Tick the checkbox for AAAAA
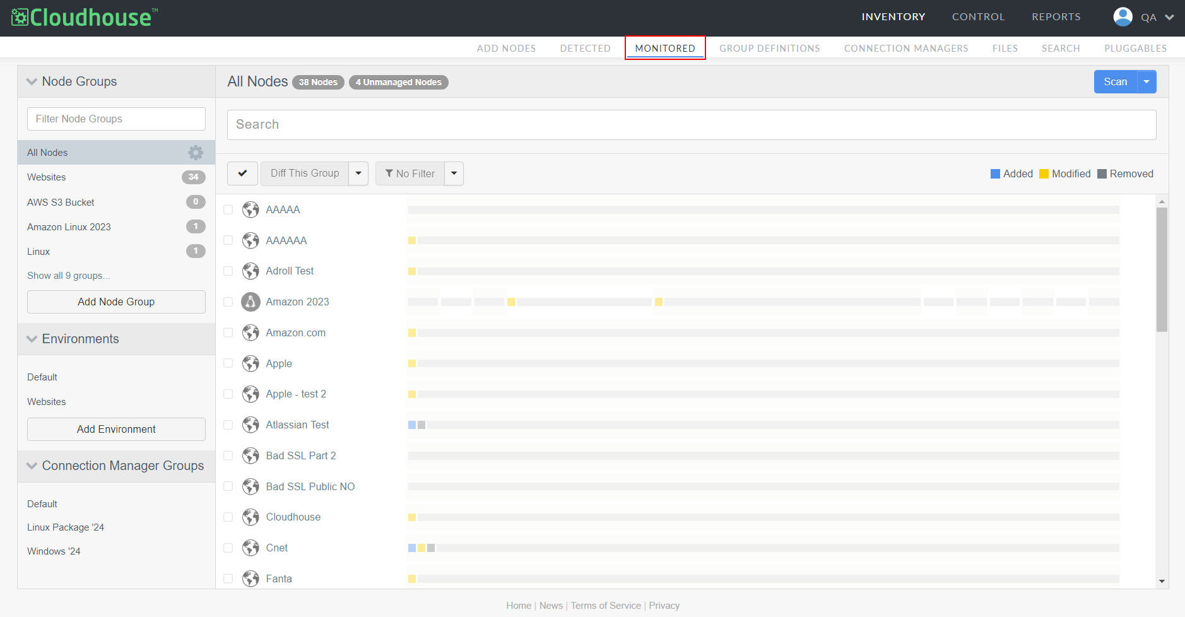Screen dimensions: 1185x617 coord(228,209)
